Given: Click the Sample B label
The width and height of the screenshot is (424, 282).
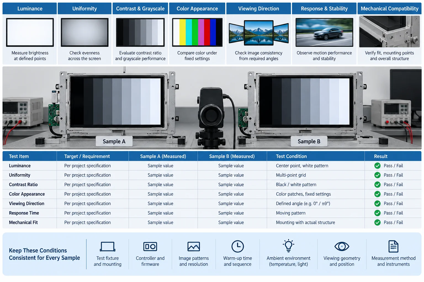Looking at the screenshot, I should tap(309, 141).
